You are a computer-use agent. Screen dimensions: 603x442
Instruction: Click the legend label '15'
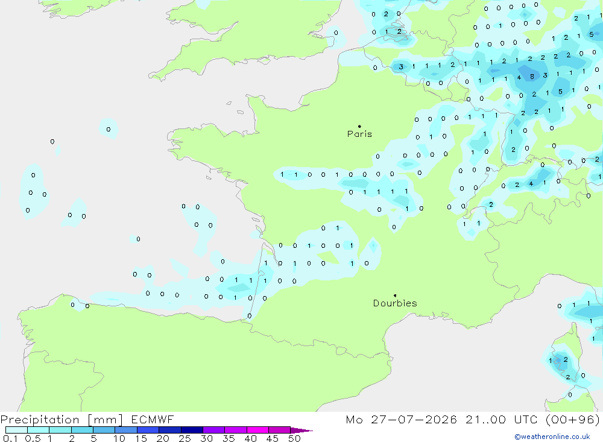[141, 438]
